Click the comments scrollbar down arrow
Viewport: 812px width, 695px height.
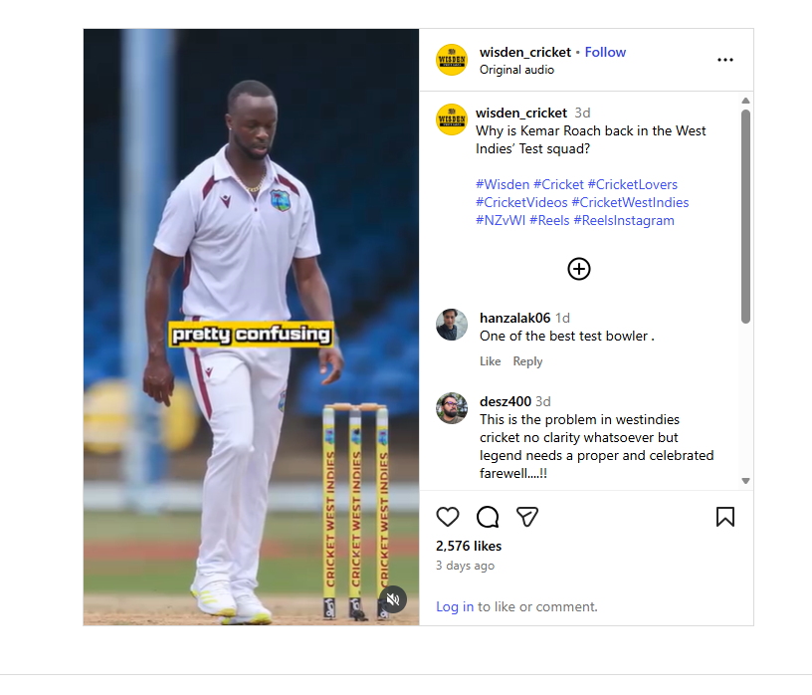tap(745, 481)
